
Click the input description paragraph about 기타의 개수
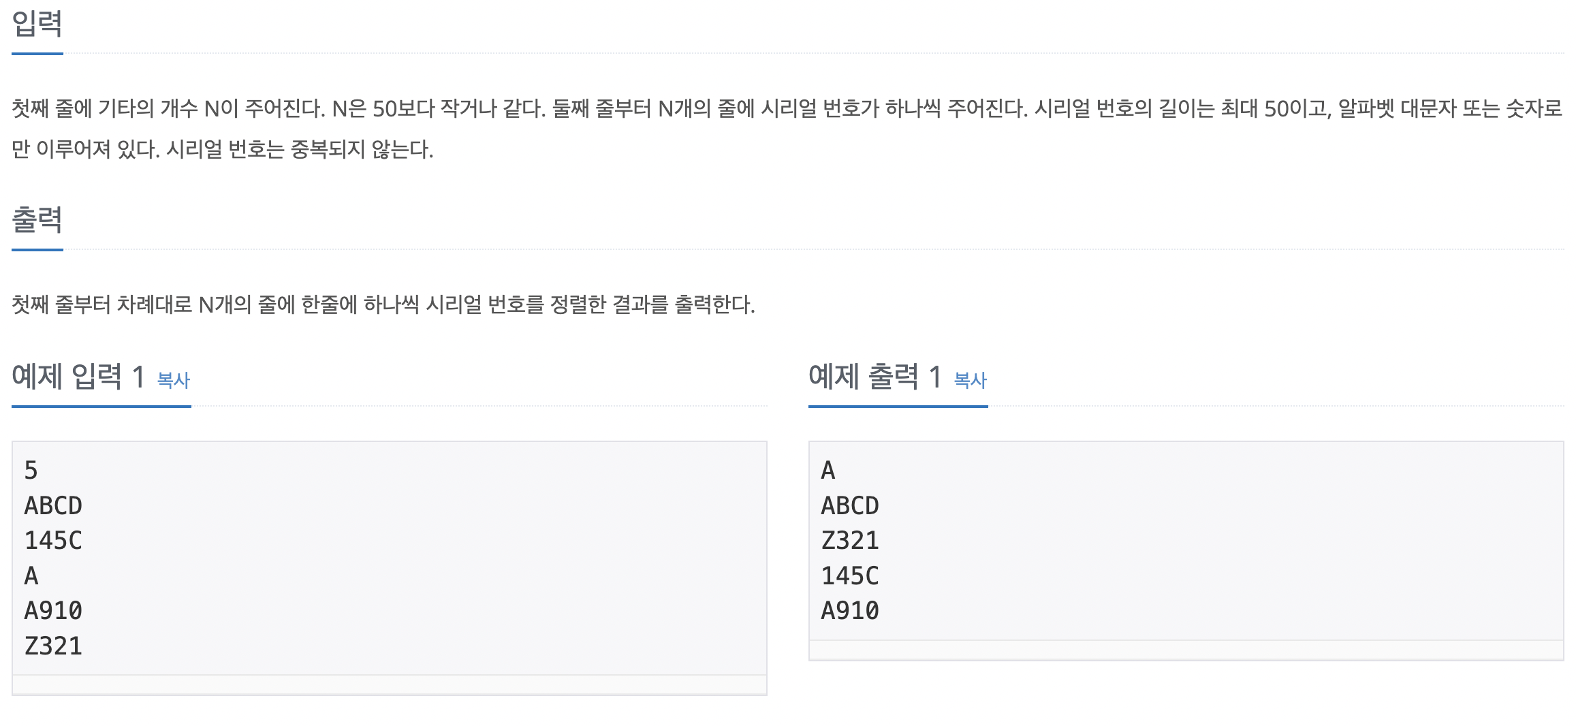click(787, 129)
